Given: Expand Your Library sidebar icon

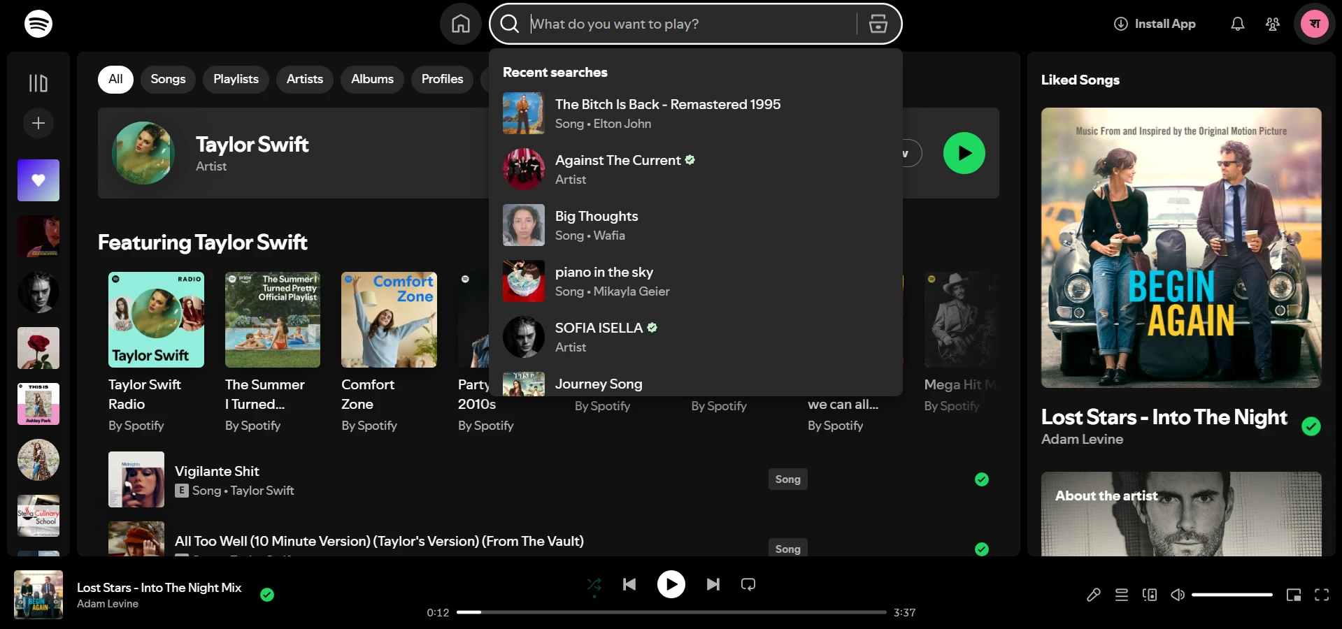Looking at the screenshot, I should point(38,84).
